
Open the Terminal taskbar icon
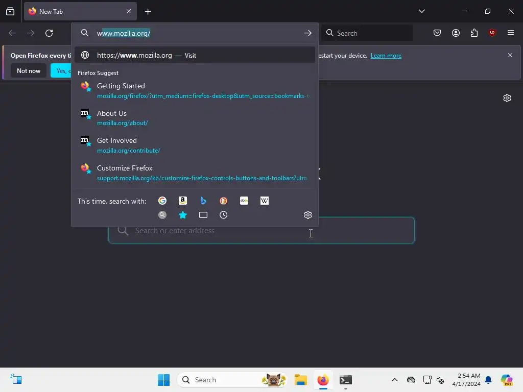346,380
